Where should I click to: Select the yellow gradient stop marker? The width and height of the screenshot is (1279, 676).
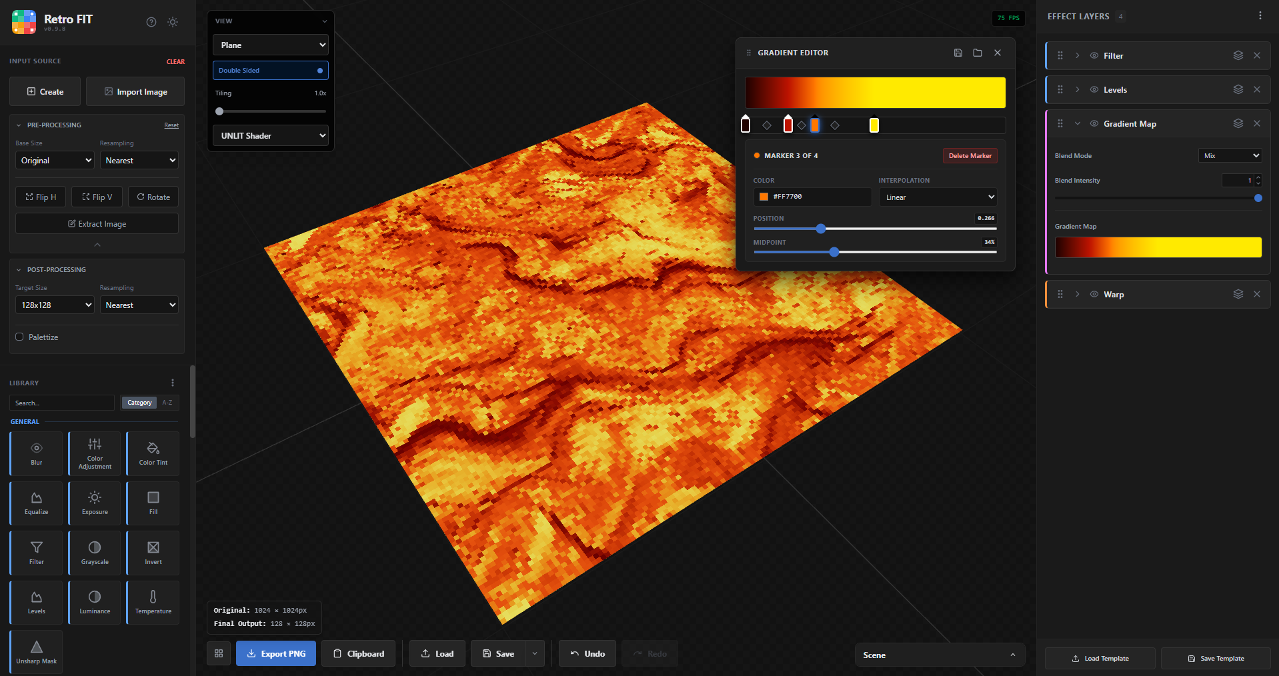click(x=874, y=125)
